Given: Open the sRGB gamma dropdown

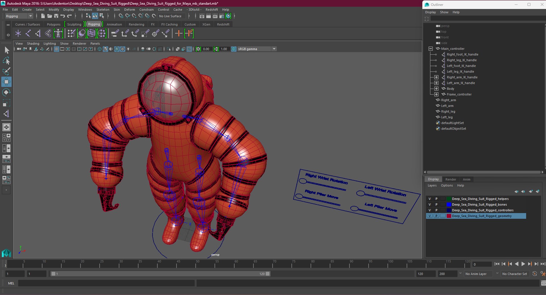Looking at the screenshot, I should [257, 49].
